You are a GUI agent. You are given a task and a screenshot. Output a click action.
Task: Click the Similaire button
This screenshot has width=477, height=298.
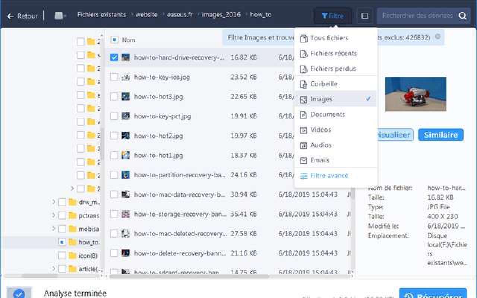[440, 135]
